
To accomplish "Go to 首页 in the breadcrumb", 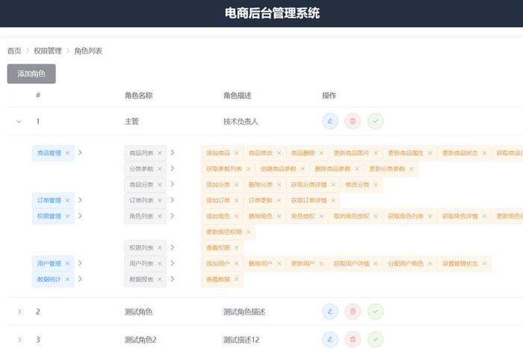I will click(14, 51).
